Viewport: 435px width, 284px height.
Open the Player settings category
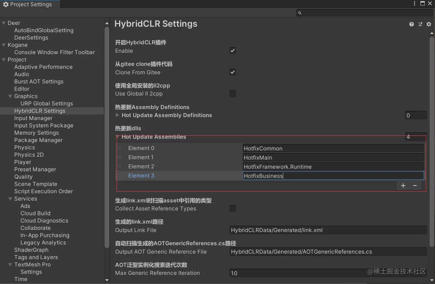[x=23, y=162]
